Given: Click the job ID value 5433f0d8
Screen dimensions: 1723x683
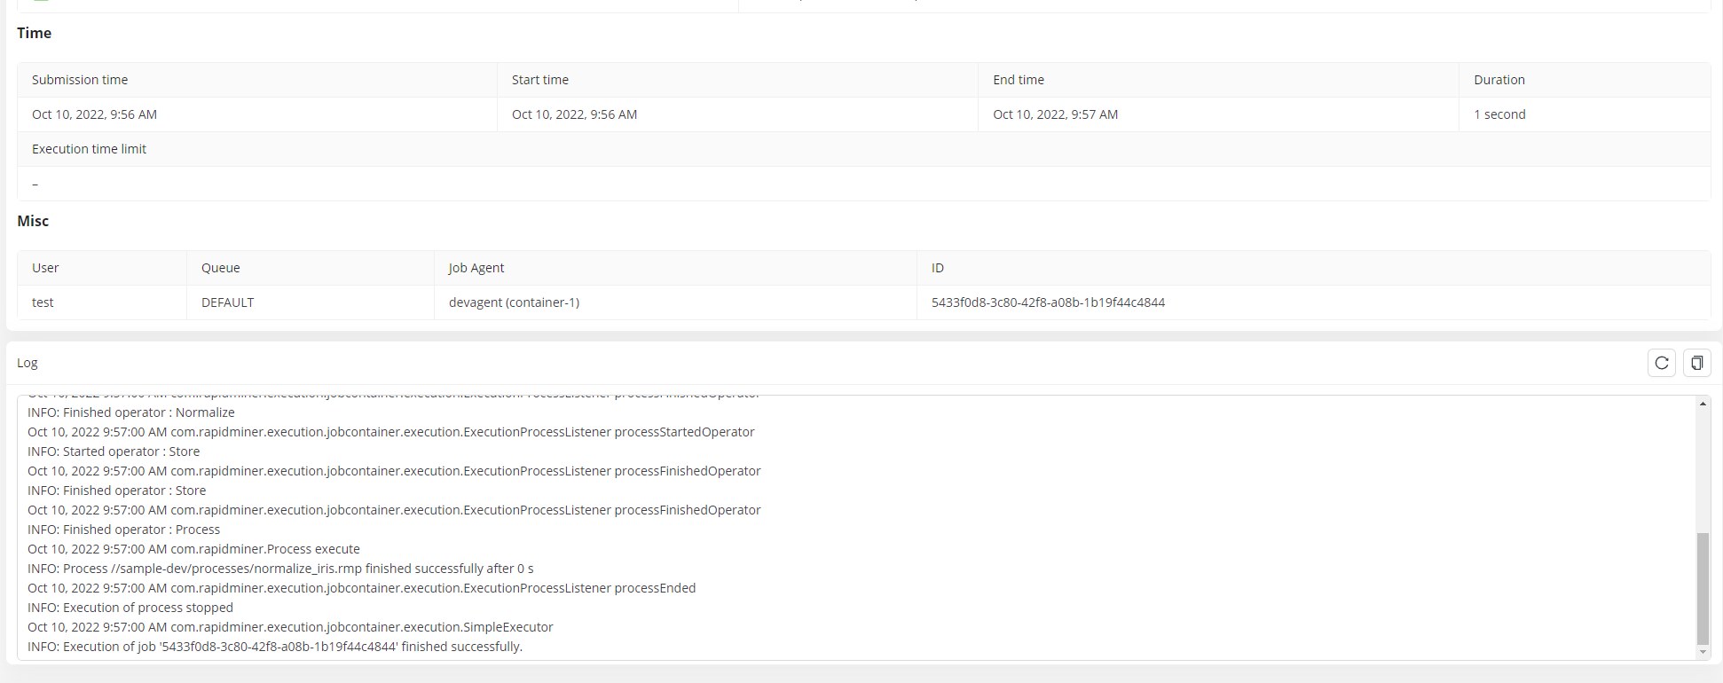Looking at the screenshot, I should [1047, 302].
